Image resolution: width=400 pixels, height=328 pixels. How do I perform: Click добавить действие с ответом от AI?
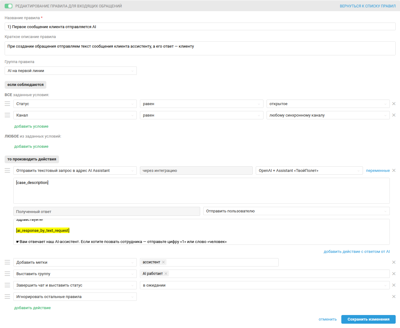[x=356, y=252]
